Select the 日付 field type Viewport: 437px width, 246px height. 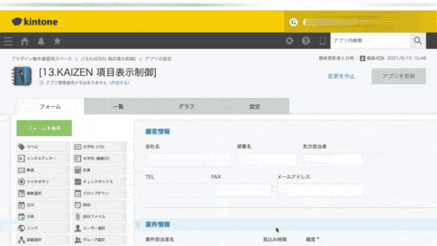(x=43, y=205)
